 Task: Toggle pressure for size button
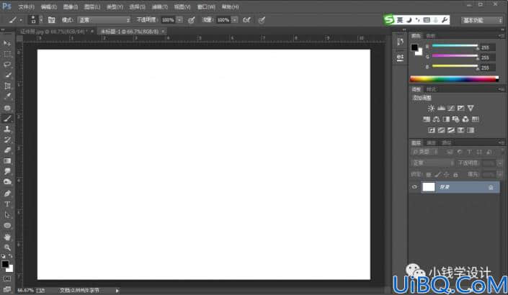point(262,20)
